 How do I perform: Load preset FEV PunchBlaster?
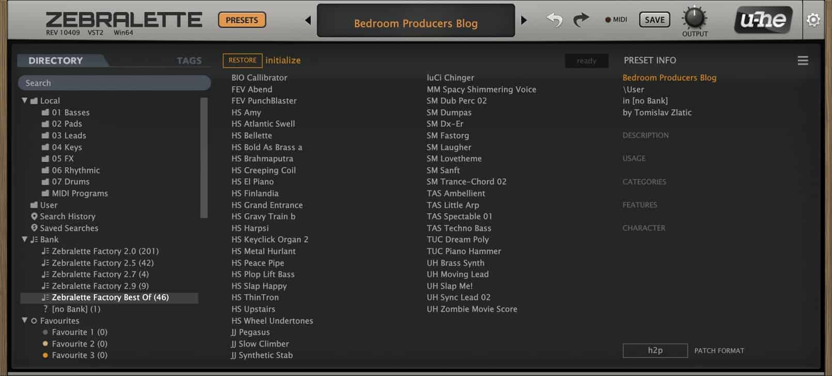pyautogui.click(x=264, y=101)
